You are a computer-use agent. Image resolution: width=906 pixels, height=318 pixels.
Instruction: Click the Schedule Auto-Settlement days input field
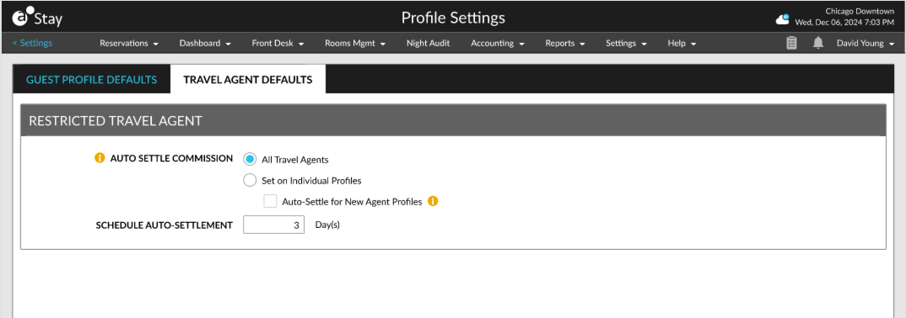coord(274,225)
